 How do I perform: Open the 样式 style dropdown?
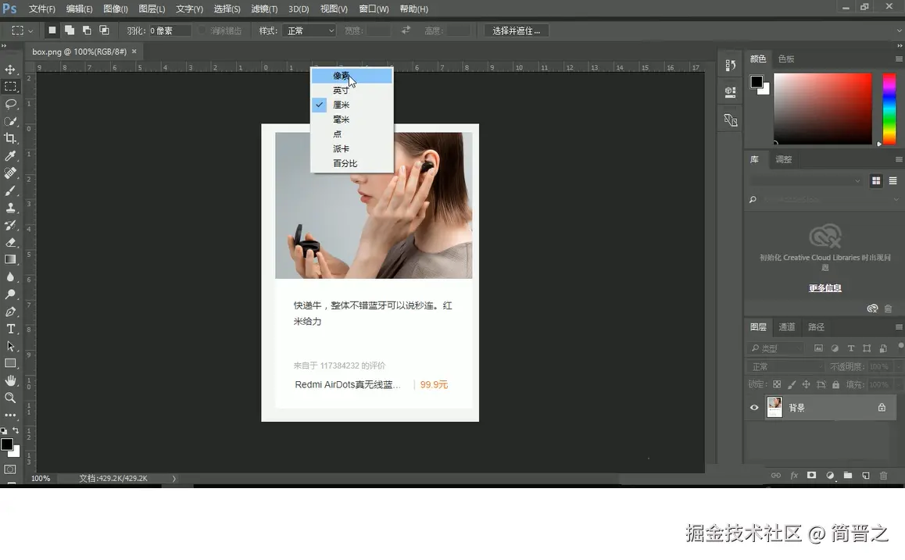tap(309, 30)
